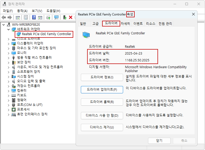Select the 소프트웨어 장치 tree item
This screenshot has width=205, height=150.
pyautogui.click(x=29, y=72)
